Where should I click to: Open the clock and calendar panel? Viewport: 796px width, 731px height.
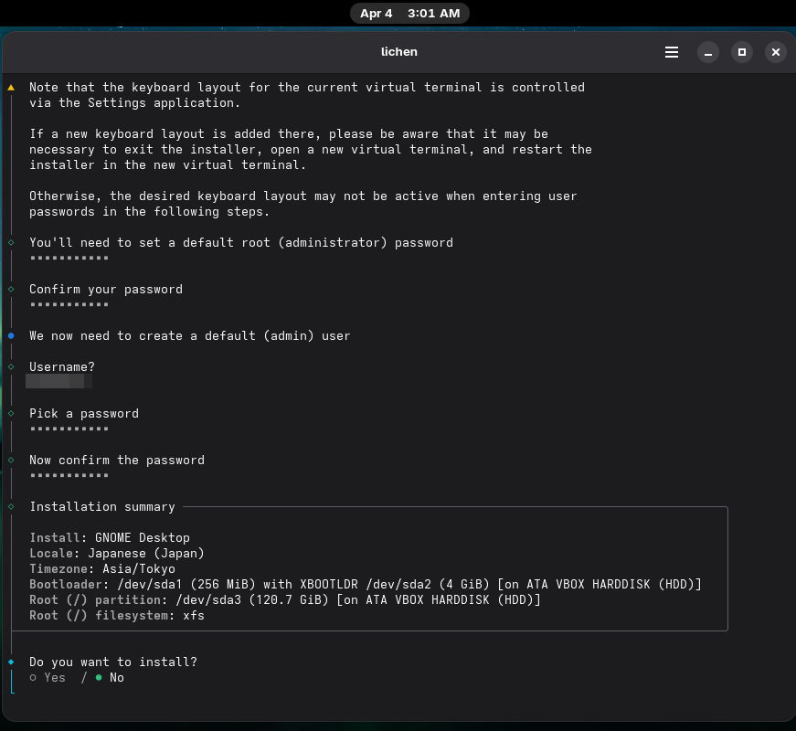(x=409, y=14)
